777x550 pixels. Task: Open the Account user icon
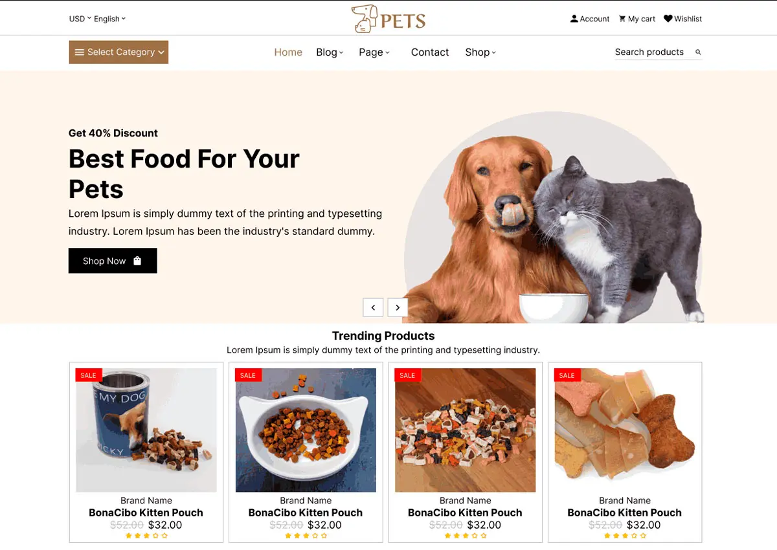click(574, 19)
